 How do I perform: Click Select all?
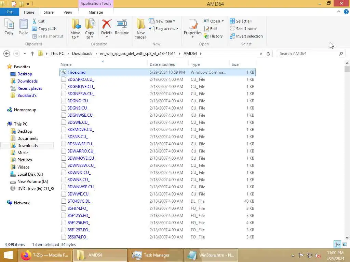pos(241,21)
